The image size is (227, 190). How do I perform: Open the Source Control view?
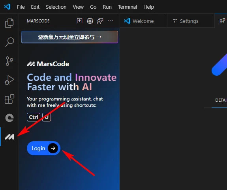[x=9, y=61]
